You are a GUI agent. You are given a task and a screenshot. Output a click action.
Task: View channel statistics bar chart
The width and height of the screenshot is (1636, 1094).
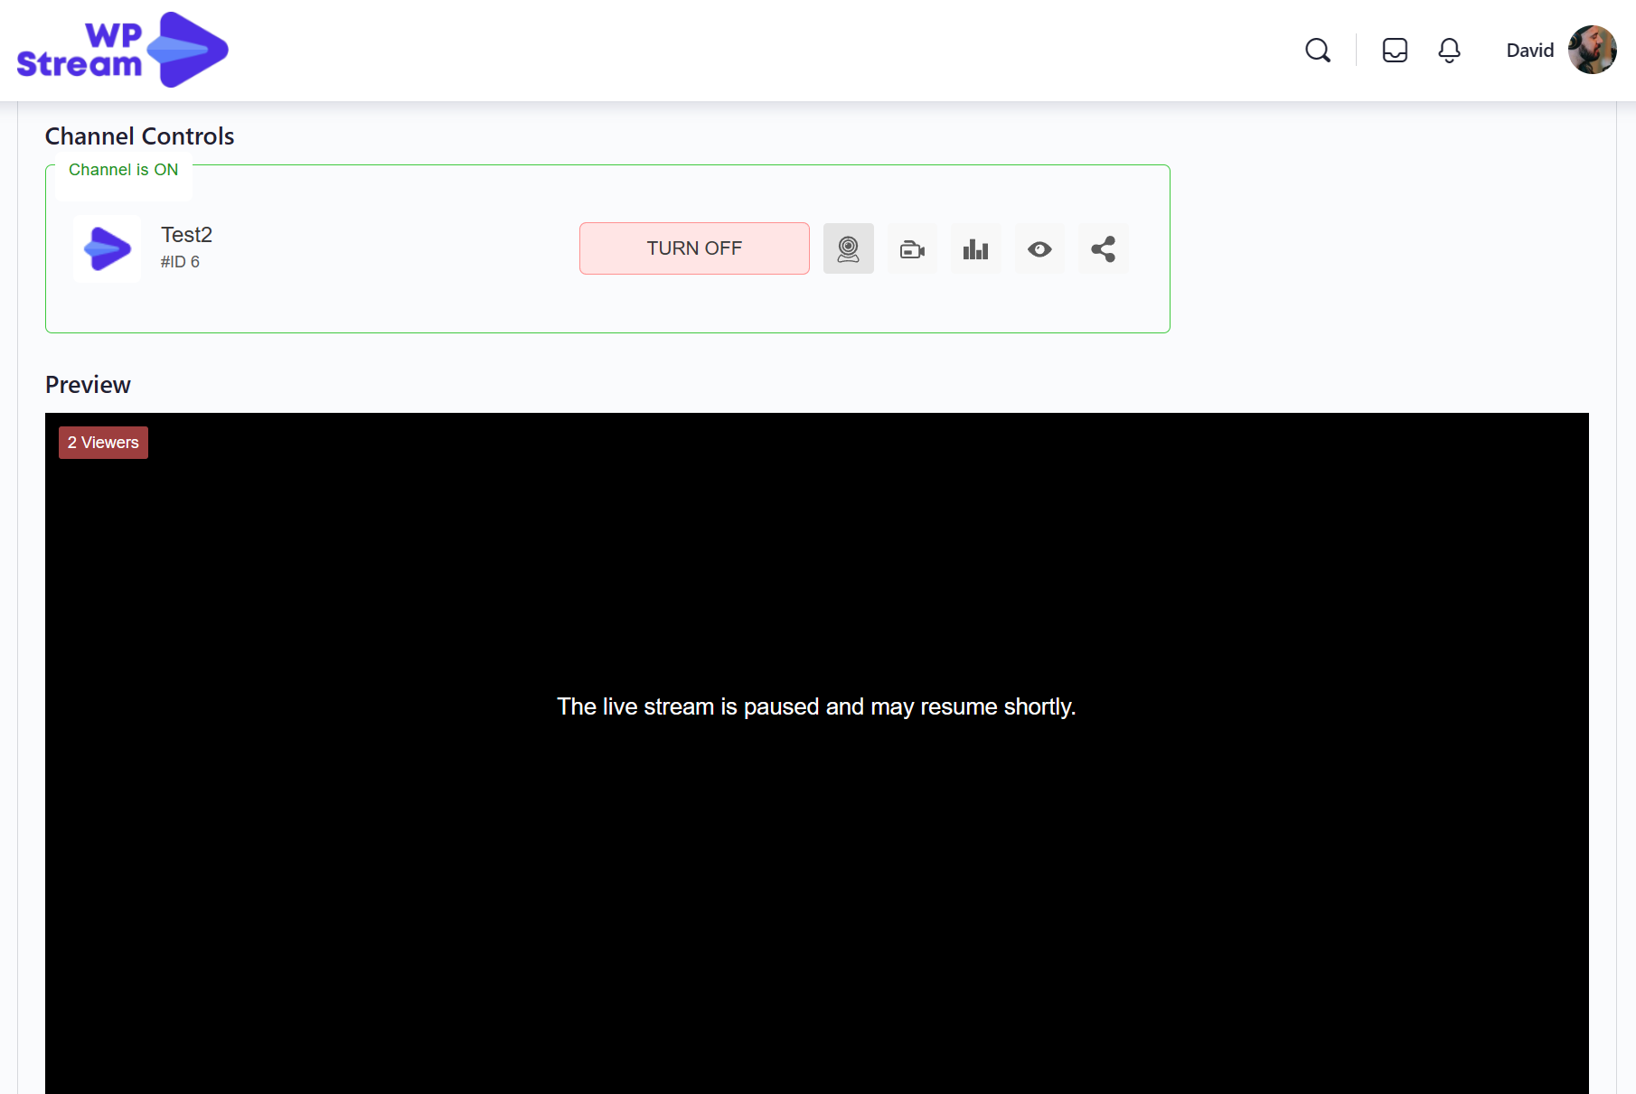[975, 248]
